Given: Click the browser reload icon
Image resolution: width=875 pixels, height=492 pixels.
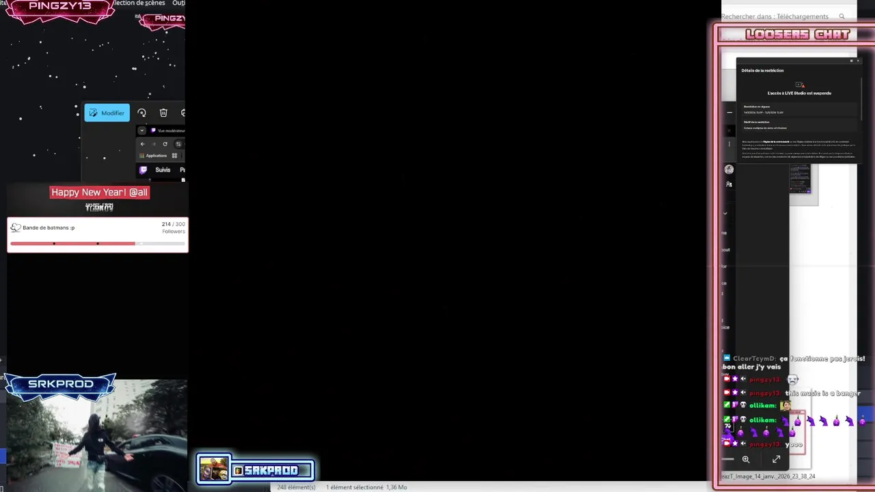Looking at the screenshot, I should (x=165, y=144).
